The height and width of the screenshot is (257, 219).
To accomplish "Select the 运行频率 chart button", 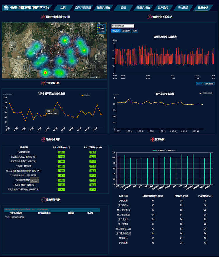I will pos(126,31).
